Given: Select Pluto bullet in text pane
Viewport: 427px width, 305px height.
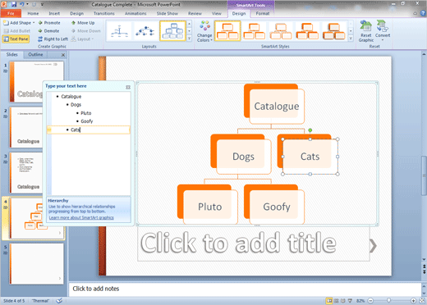Looking at the screenshot, I should (x=86, y=113).
